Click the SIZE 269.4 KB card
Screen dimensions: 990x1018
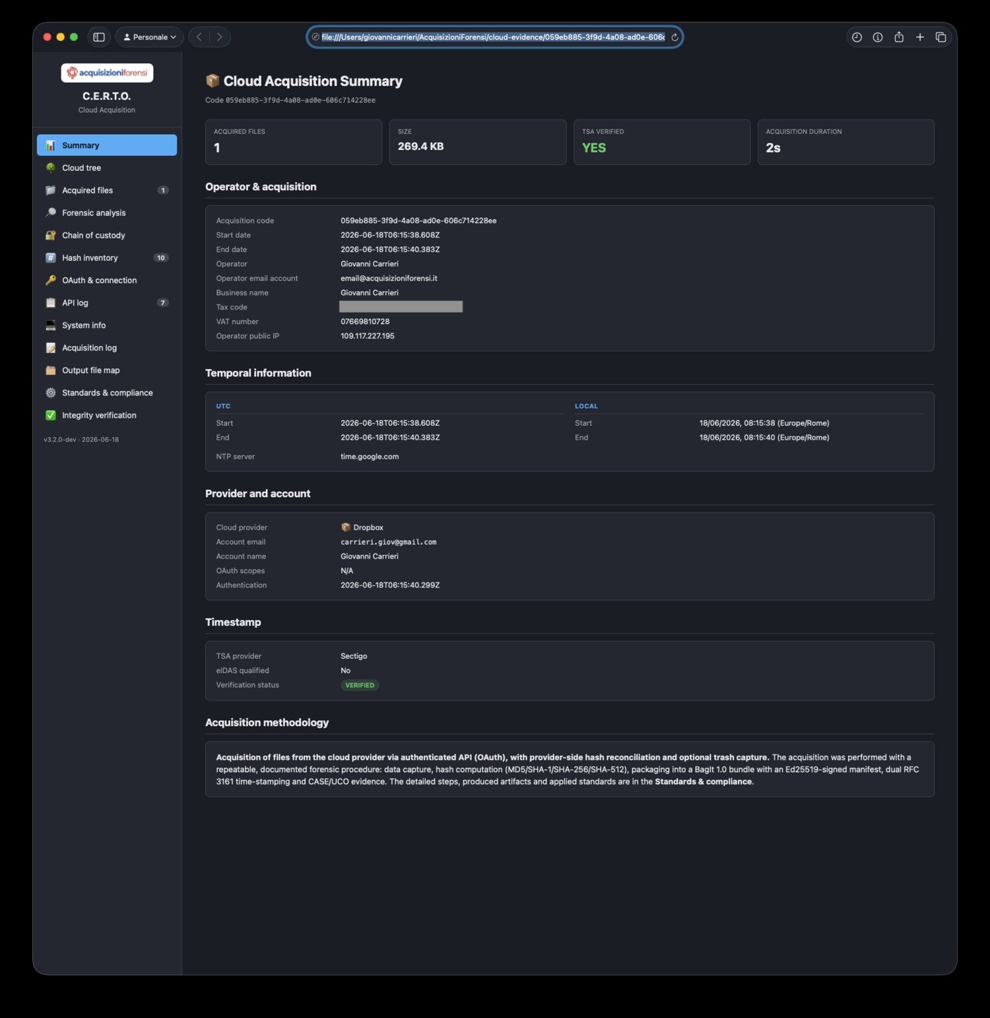click(x=478, y=142)
